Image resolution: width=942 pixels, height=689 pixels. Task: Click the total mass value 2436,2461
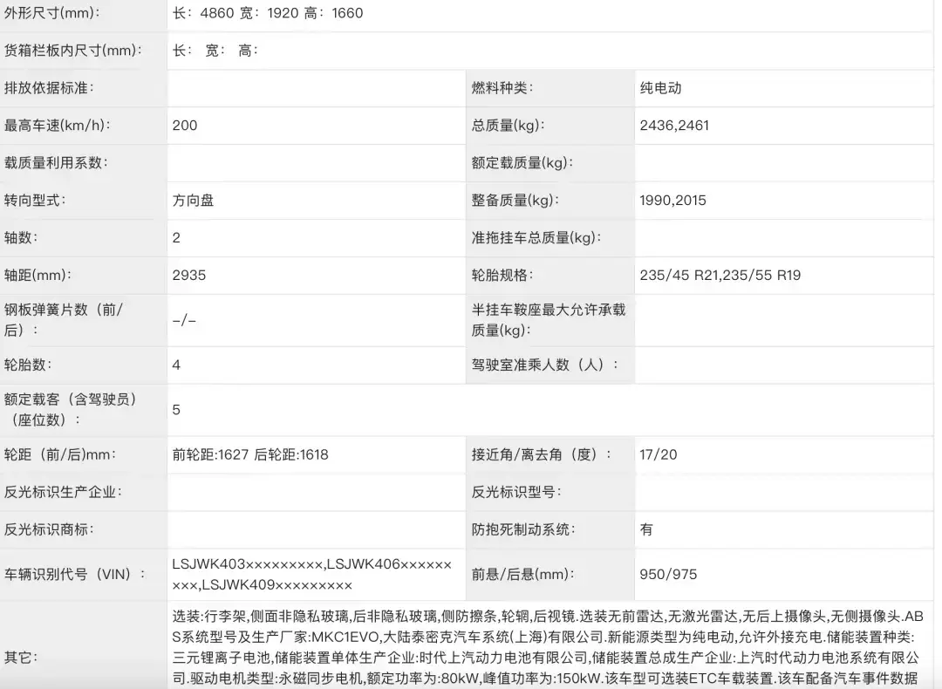click(674, 126)
